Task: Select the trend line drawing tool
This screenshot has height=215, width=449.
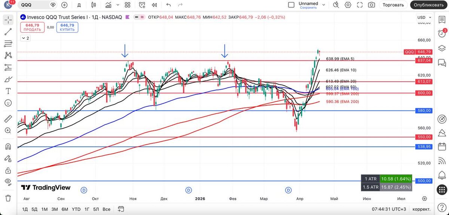Action: click(x=8, y=32)
